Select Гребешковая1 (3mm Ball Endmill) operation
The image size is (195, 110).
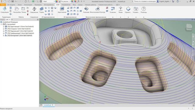point(21,33)
